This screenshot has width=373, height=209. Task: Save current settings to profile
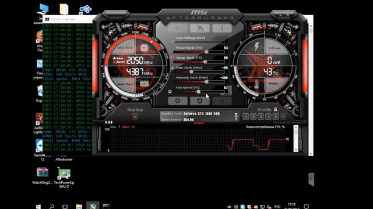point(283,117)
